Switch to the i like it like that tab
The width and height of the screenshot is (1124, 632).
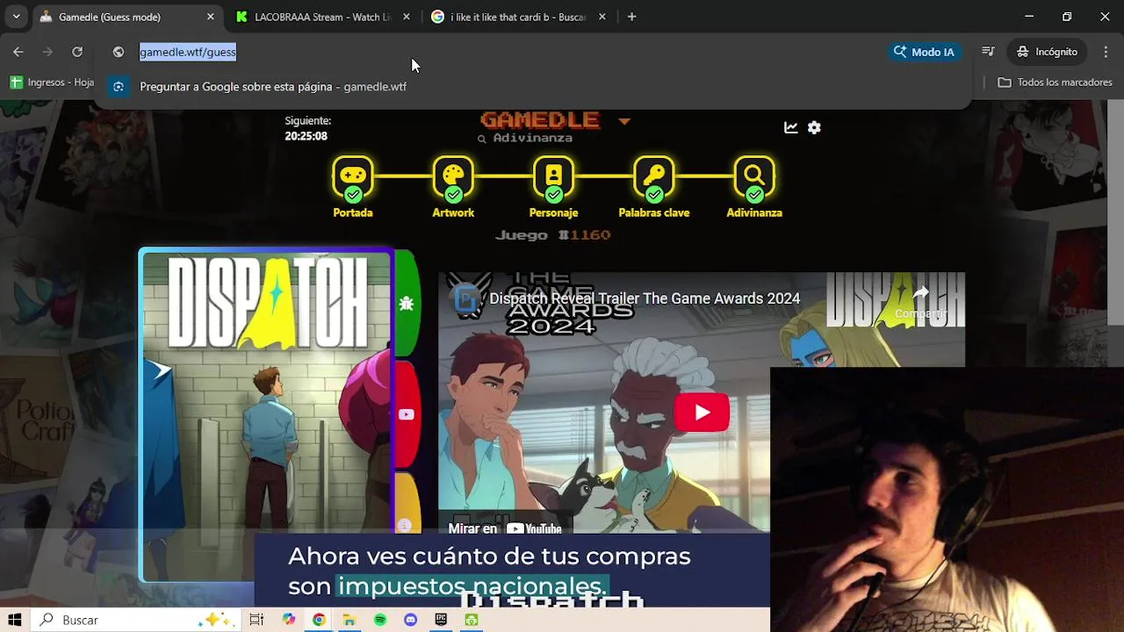click(x=518, y=17)
